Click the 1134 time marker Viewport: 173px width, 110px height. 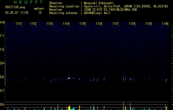pos(66,24)
